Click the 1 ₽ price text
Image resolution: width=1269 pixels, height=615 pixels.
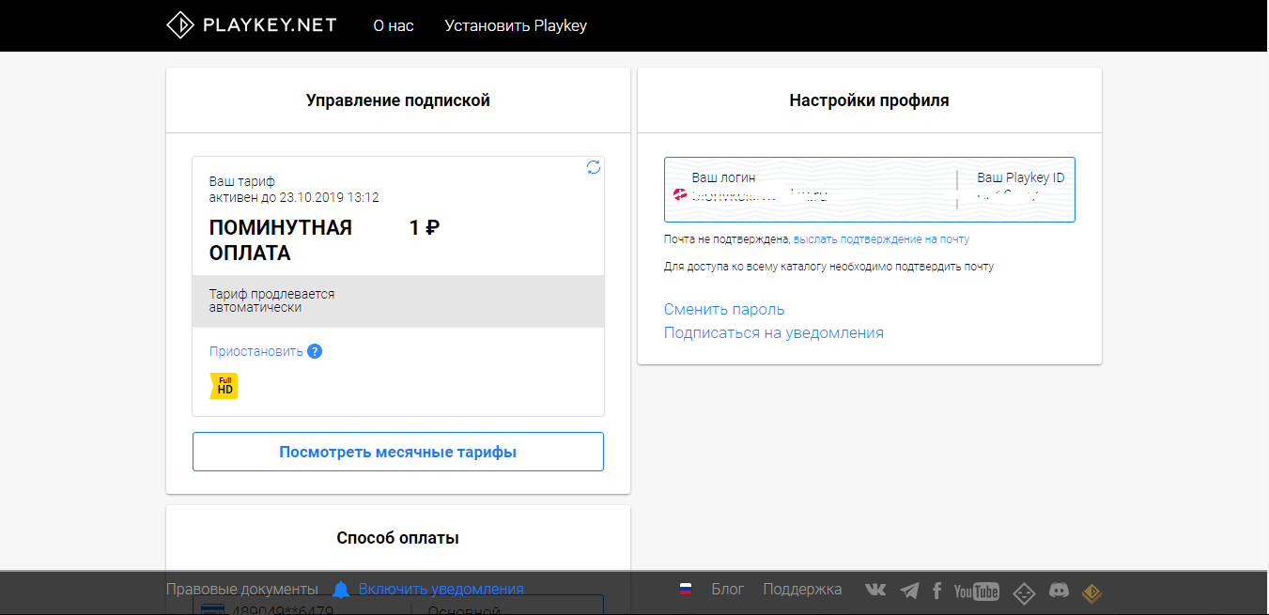[x=425, y=227]
